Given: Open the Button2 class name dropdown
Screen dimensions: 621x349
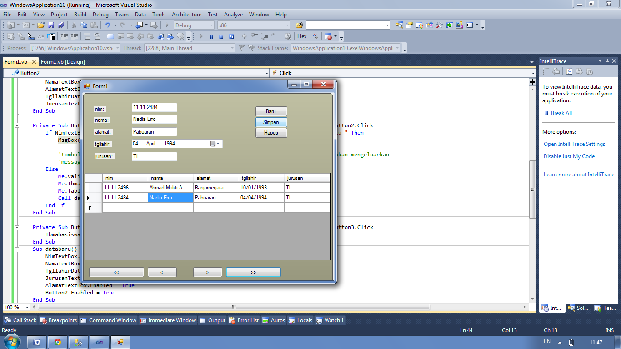Looking at the screenshot, I should point(267,73).
